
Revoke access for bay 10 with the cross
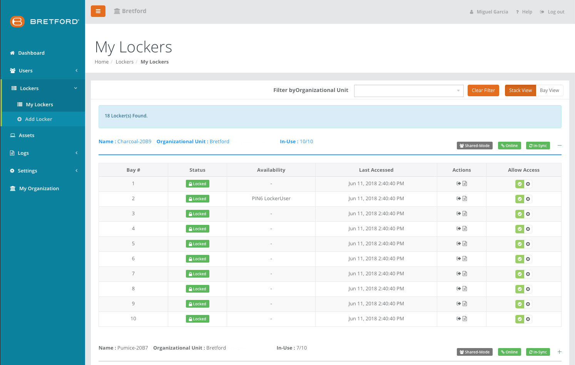(528, 319)
